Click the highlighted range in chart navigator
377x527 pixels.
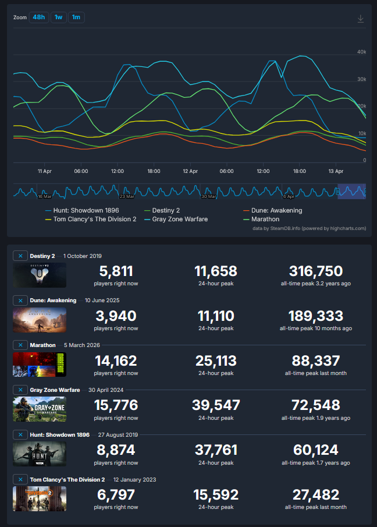(x=351, y=192)
